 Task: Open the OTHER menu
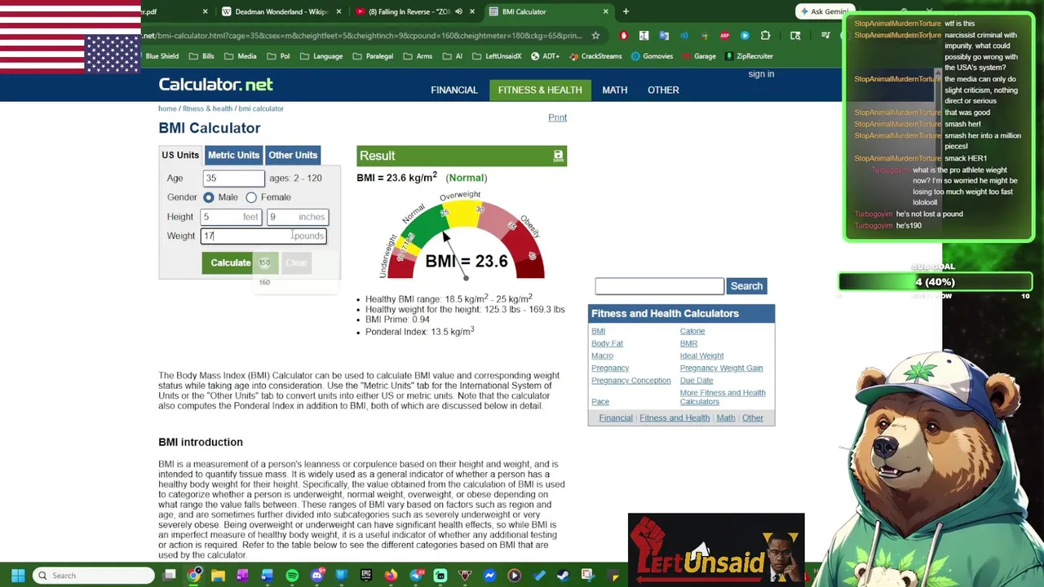[663, 90]
